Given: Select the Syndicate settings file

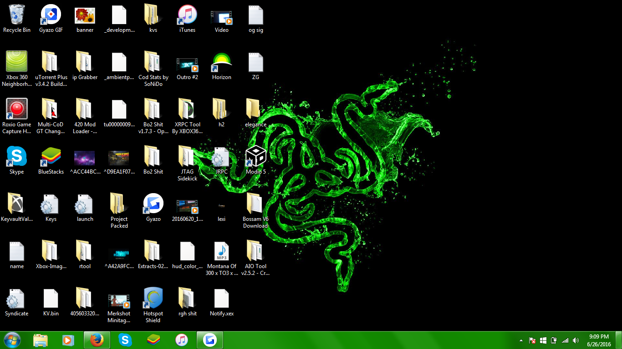Looking at the screenshot, I should [17, 303].
